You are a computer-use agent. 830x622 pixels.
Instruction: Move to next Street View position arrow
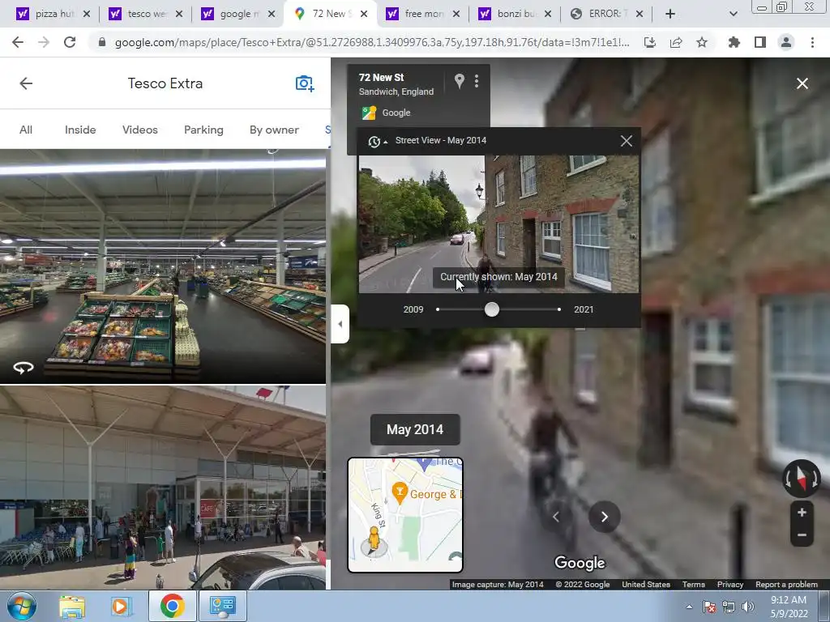tap(604, 517)
